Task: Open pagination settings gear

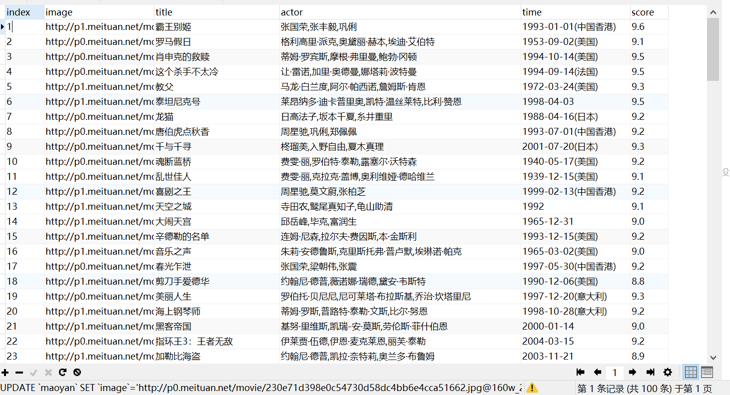Action: pyautogui.click(x=668, y=372)
